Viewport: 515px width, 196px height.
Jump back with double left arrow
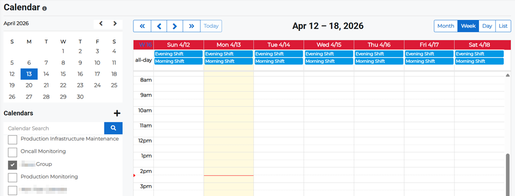pyautogui.click(x=142, y=26)
